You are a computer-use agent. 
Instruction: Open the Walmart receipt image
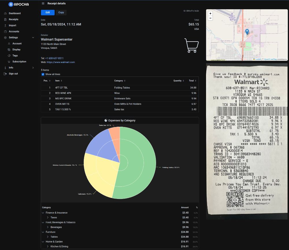(247, 141)
